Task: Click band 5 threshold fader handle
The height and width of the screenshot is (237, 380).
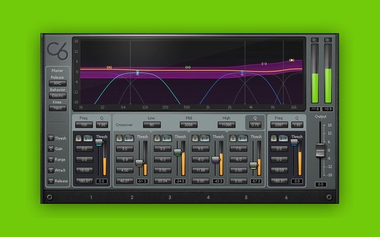Action: point(254,166)
